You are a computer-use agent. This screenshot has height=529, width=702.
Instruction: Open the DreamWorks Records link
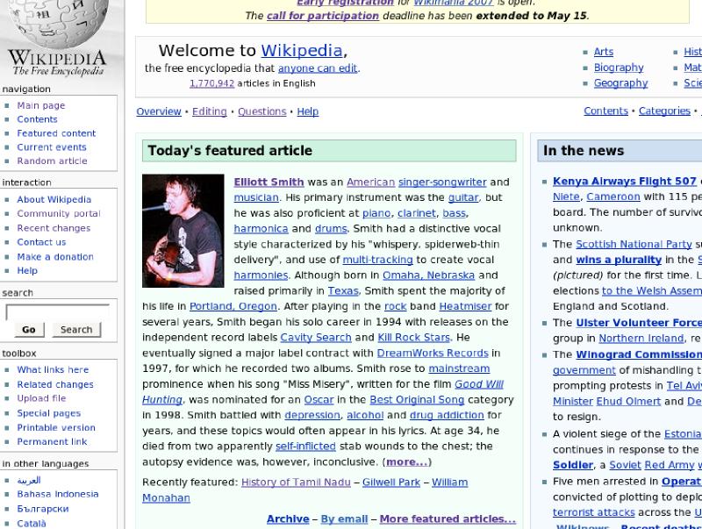(433, 354)
